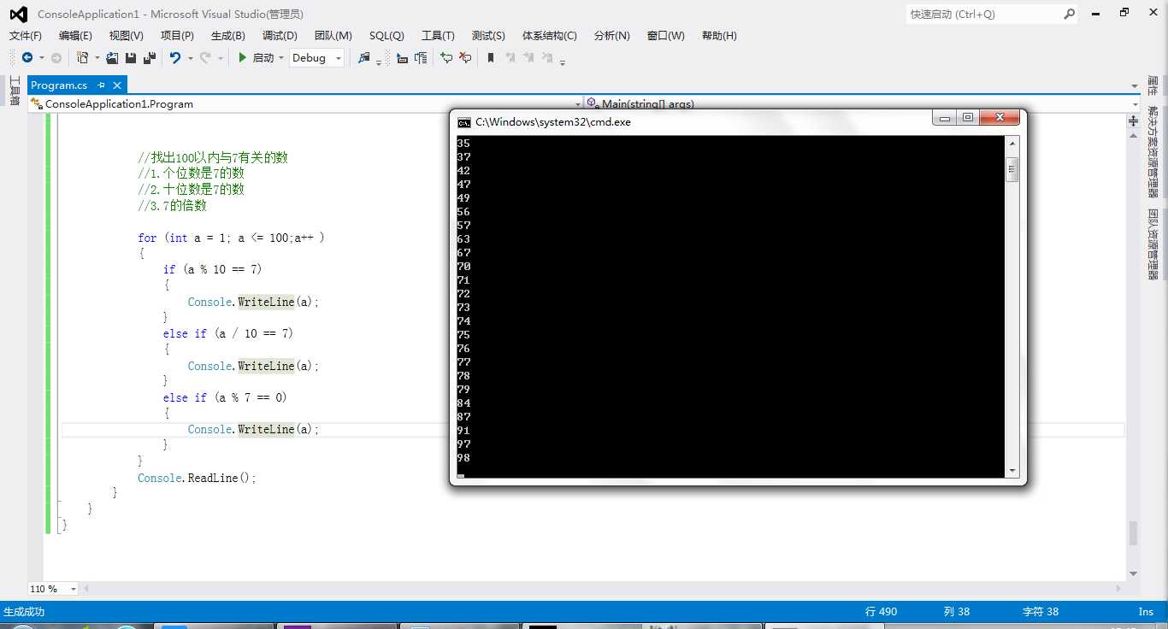Click the Ins indicator in status bar
The width and height of the screenshot is (1168, 629).
[1146, 612]
